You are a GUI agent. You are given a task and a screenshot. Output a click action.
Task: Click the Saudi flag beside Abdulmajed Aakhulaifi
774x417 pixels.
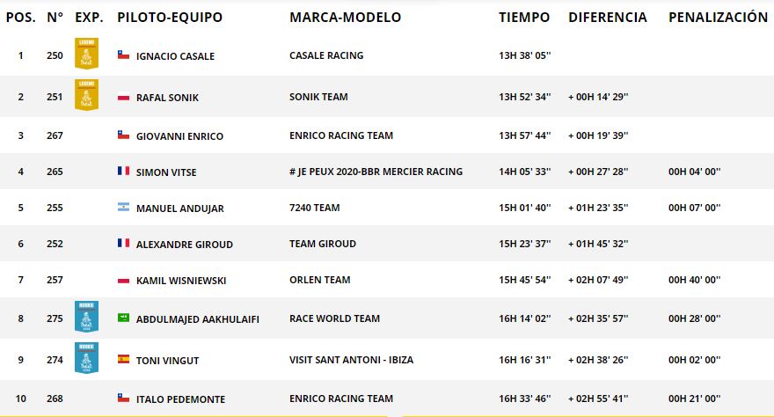(x=124, y=318)
